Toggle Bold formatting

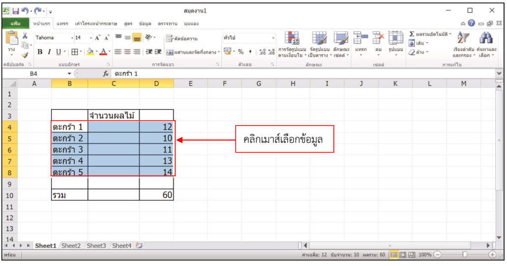click(40, 52)
